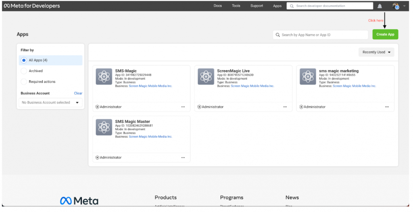The image size is (413, 212).
Task: Open the Apps menu
Action: point(277,6)
